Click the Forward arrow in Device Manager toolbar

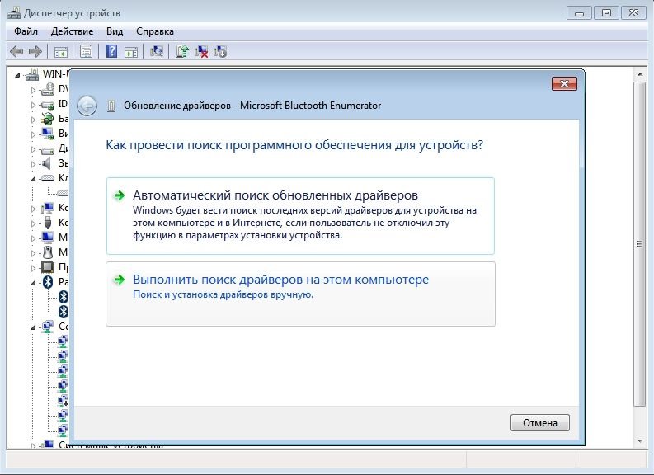pyautogui.click(x=35, y=52)
